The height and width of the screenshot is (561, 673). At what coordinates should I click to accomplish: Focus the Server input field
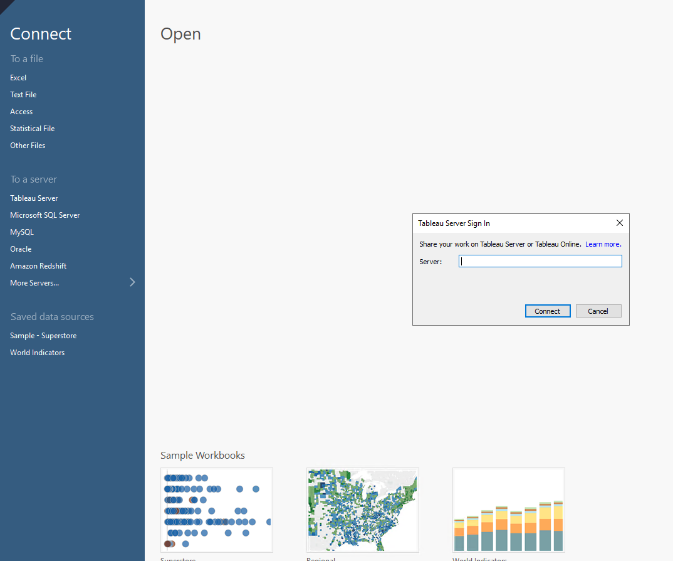coord(540,261)
